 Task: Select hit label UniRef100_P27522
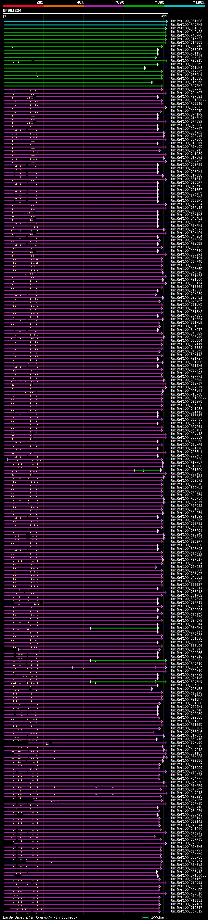click(186, 506)
